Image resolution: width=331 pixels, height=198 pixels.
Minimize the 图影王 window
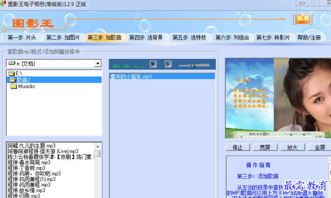302,3
